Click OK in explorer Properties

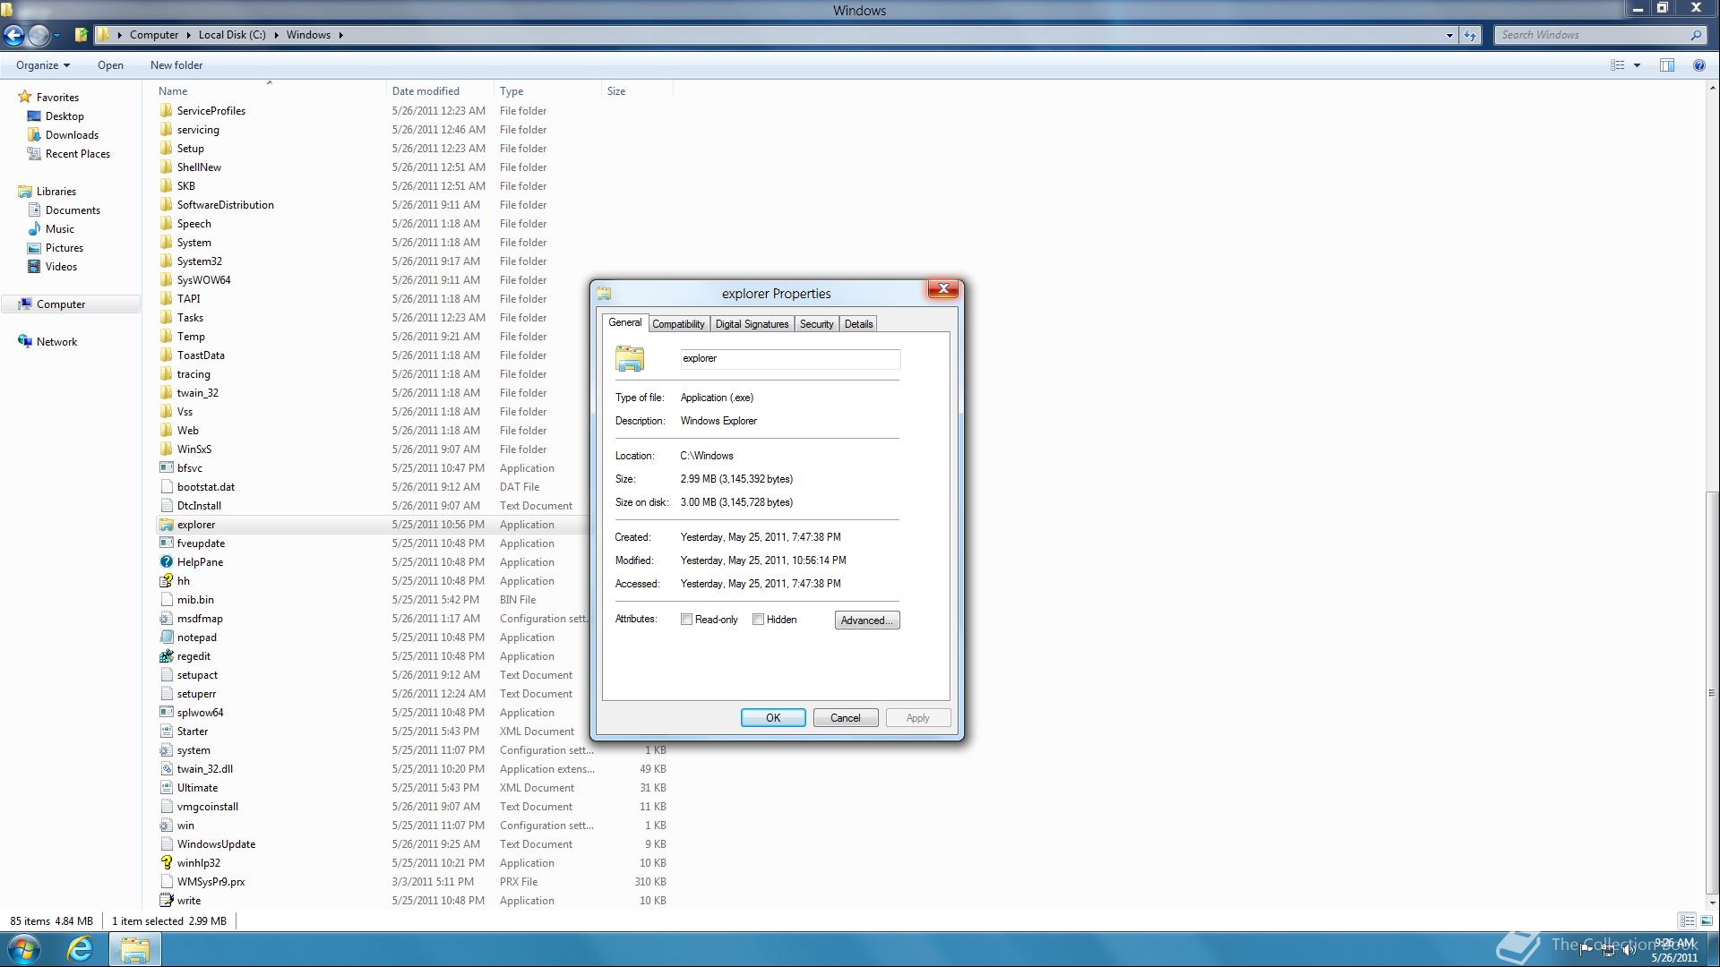tap(773, 718)
